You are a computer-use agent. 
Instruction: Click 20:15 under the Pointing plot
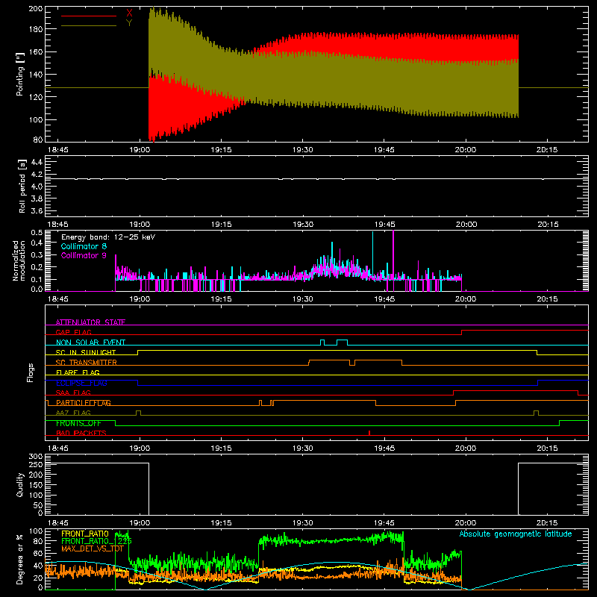tap(547, 150)
